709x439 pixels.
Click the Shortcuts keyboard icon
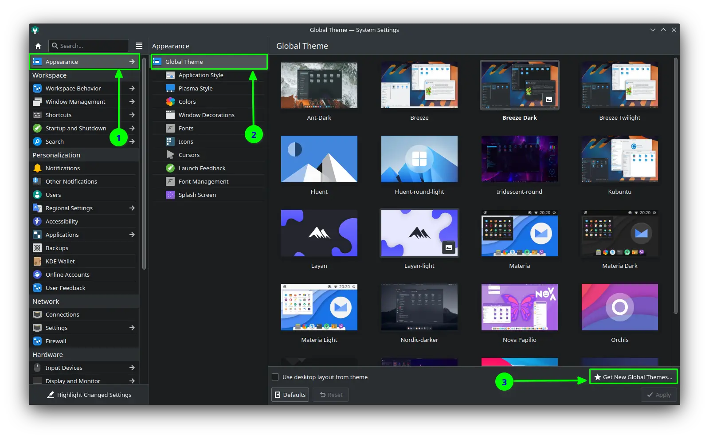37,115
